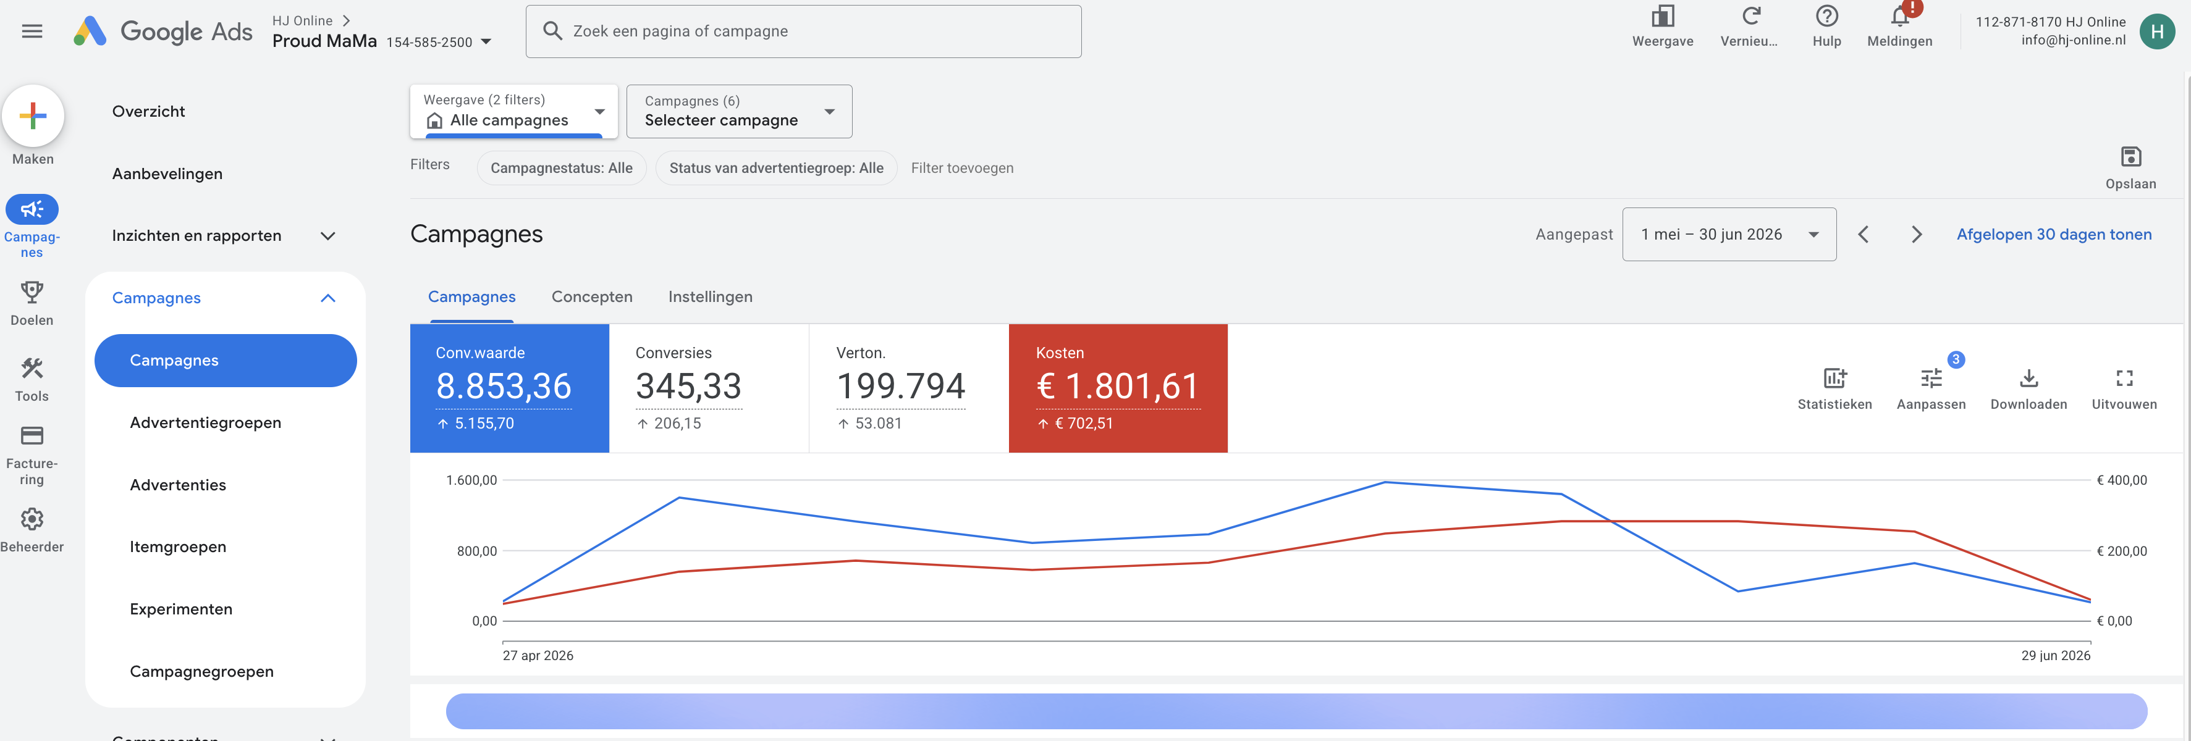
Task: Click the Uitvouwen expand icon
Action: point(2124,378)
